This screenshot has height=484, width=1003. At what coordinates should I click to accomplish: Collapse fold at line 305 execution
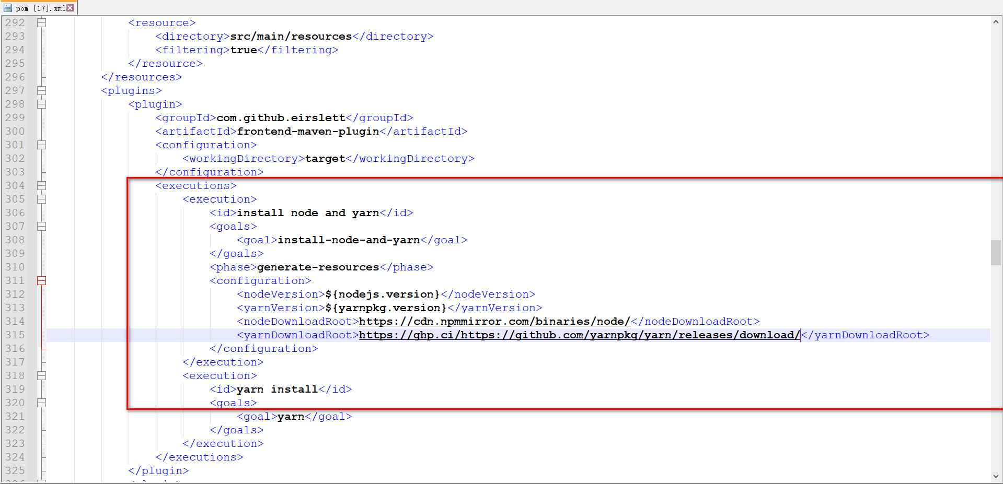coord(42,199)
